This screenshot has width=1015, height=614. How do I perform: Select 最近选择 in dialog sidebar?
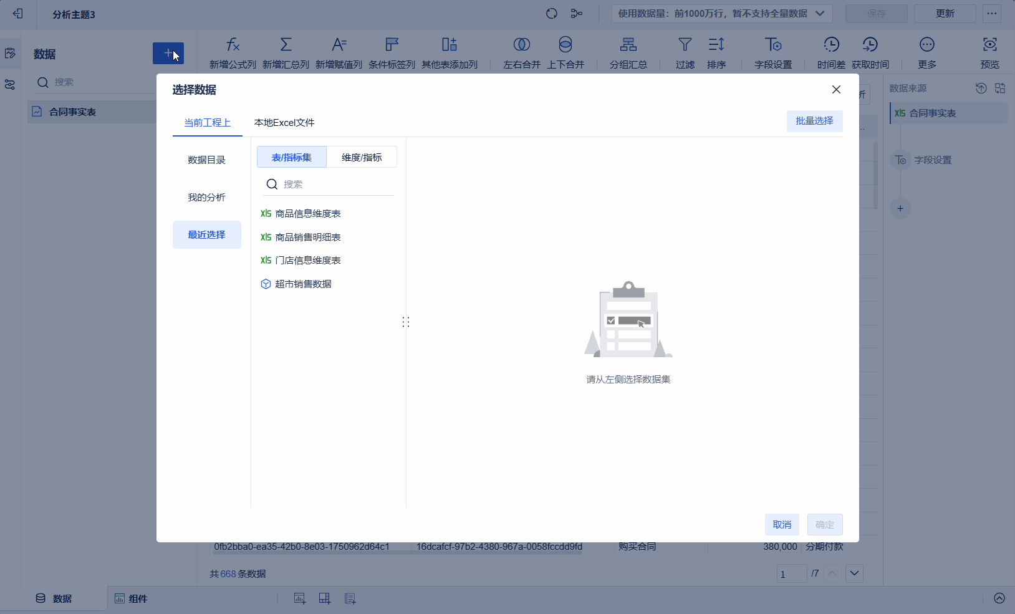(207, 235)
